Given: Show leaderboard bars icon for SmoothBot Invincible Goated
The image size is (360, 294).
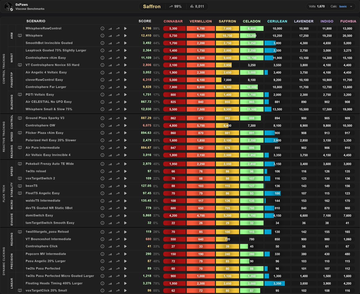Looking at the screenshot, I should [110, 43].
